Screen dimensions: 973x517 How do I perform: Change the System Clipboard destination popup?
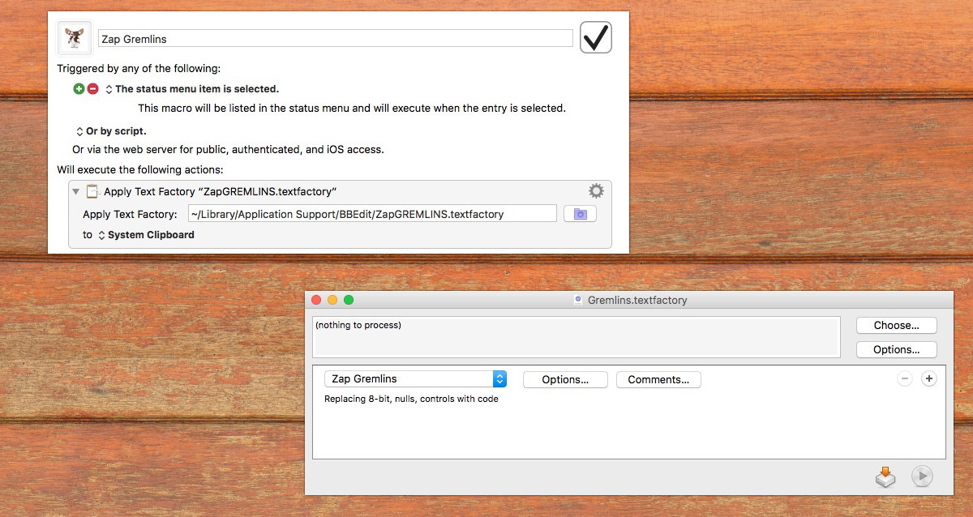(146, 235)
